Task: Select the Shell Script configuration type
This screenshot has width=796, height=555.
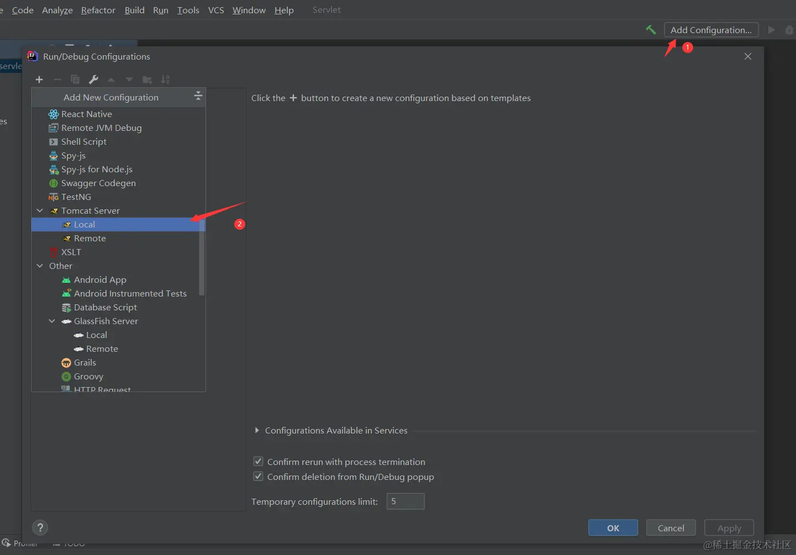Action: (118, 141)
